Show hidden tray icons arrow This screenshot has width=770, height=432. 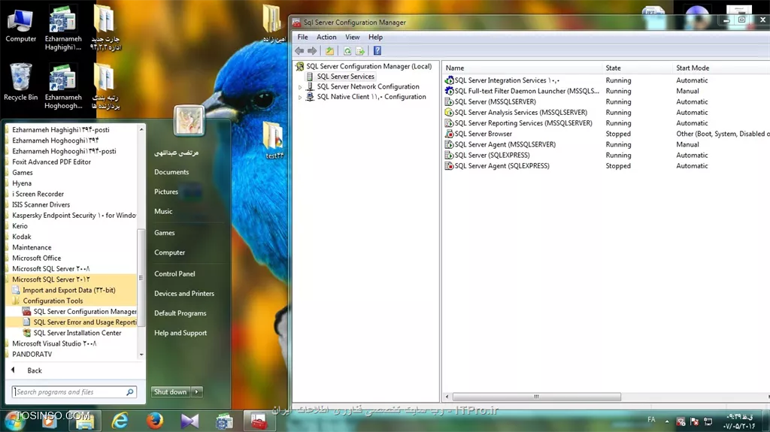(x=667, y=421)
